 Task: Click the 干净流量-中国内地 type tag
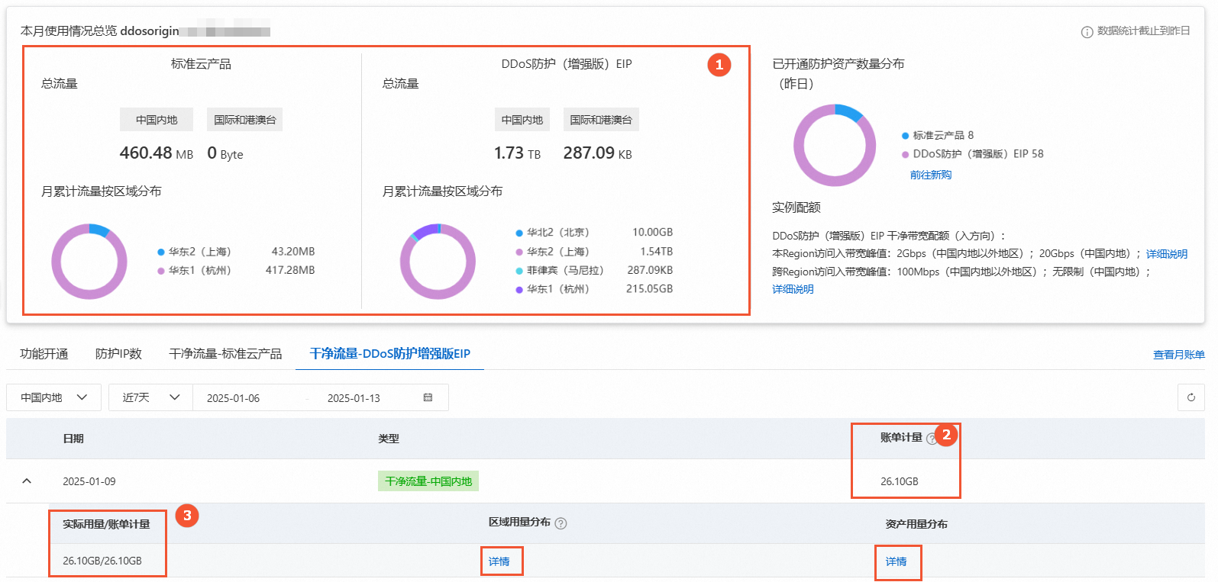(428, 481)
